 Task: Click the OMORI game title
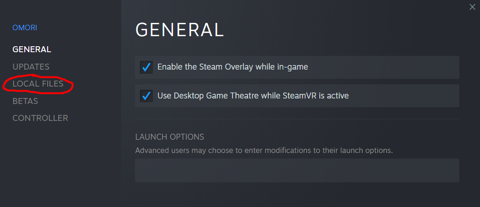pyautogui.click(x=25, y=28)
